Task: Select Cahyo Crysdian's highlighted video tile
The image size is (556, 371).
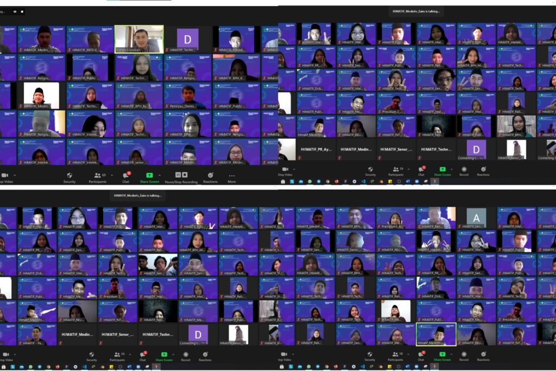Action: (x=139, y=39)
